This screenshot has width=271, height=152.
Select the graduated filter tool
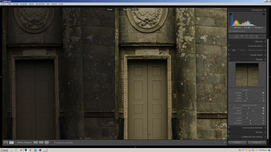pyautogui.click(x=247, y=36)
